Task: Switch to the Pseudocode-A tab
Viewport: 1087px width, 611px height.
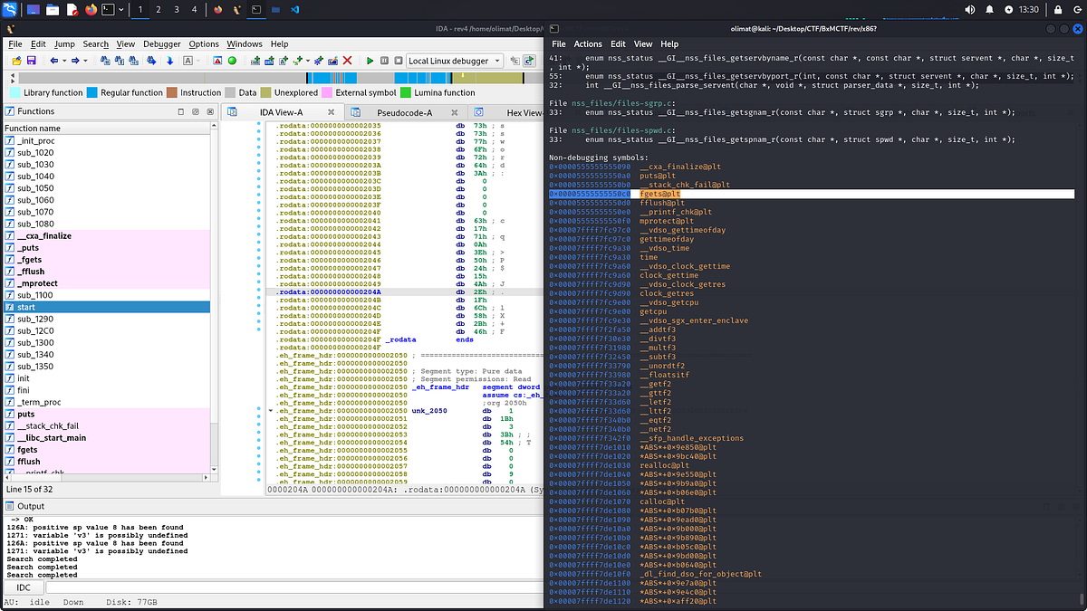Action: (x=403, y=112)
